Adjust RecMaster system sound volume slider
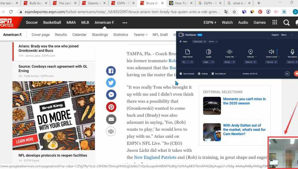The image size is (298, 169). (277, 53)
